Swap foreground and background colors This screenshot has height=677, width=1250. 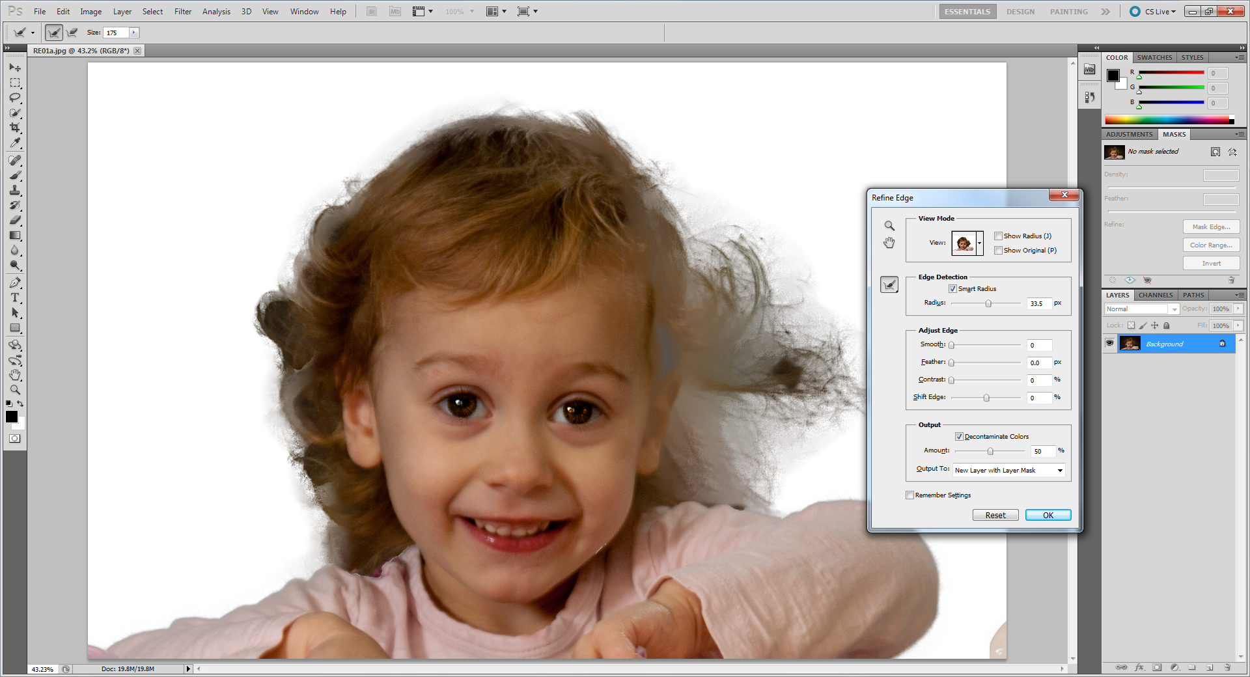(x=20, y=404)
